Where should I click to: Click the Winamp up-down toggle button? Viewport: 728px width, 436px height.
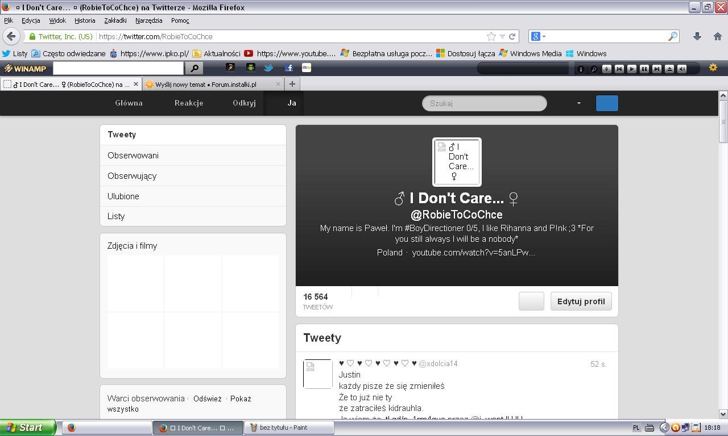click(607, 69)
